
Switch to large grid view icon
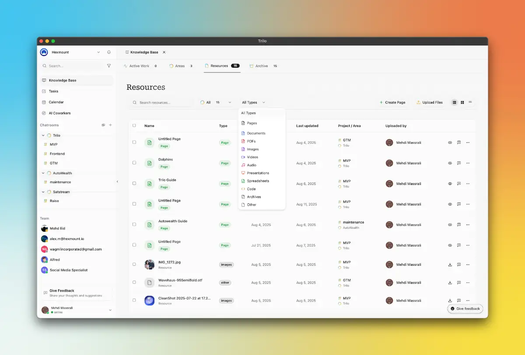pos(462,102)
